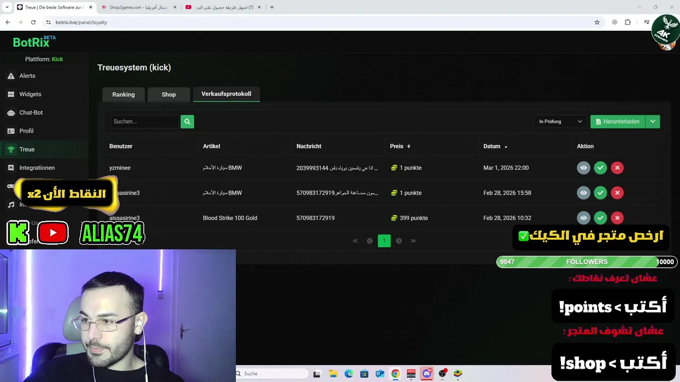This screenshot has width=680, height=382.
Task: Open the browser extensions menu
Action: (628, 22)
